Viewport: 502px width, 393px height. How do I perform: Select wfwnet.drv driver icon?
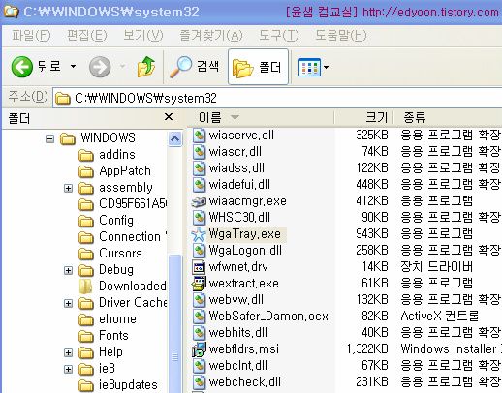click(199, 267)
